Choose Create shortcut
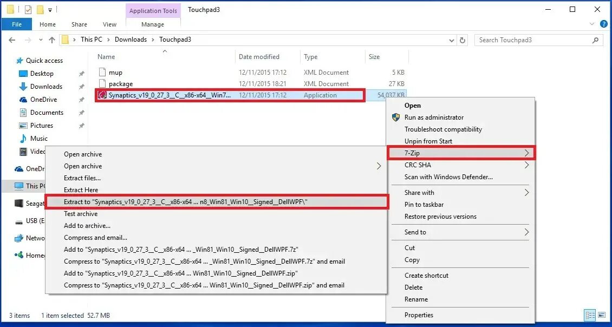 click(x=426, y=276)
